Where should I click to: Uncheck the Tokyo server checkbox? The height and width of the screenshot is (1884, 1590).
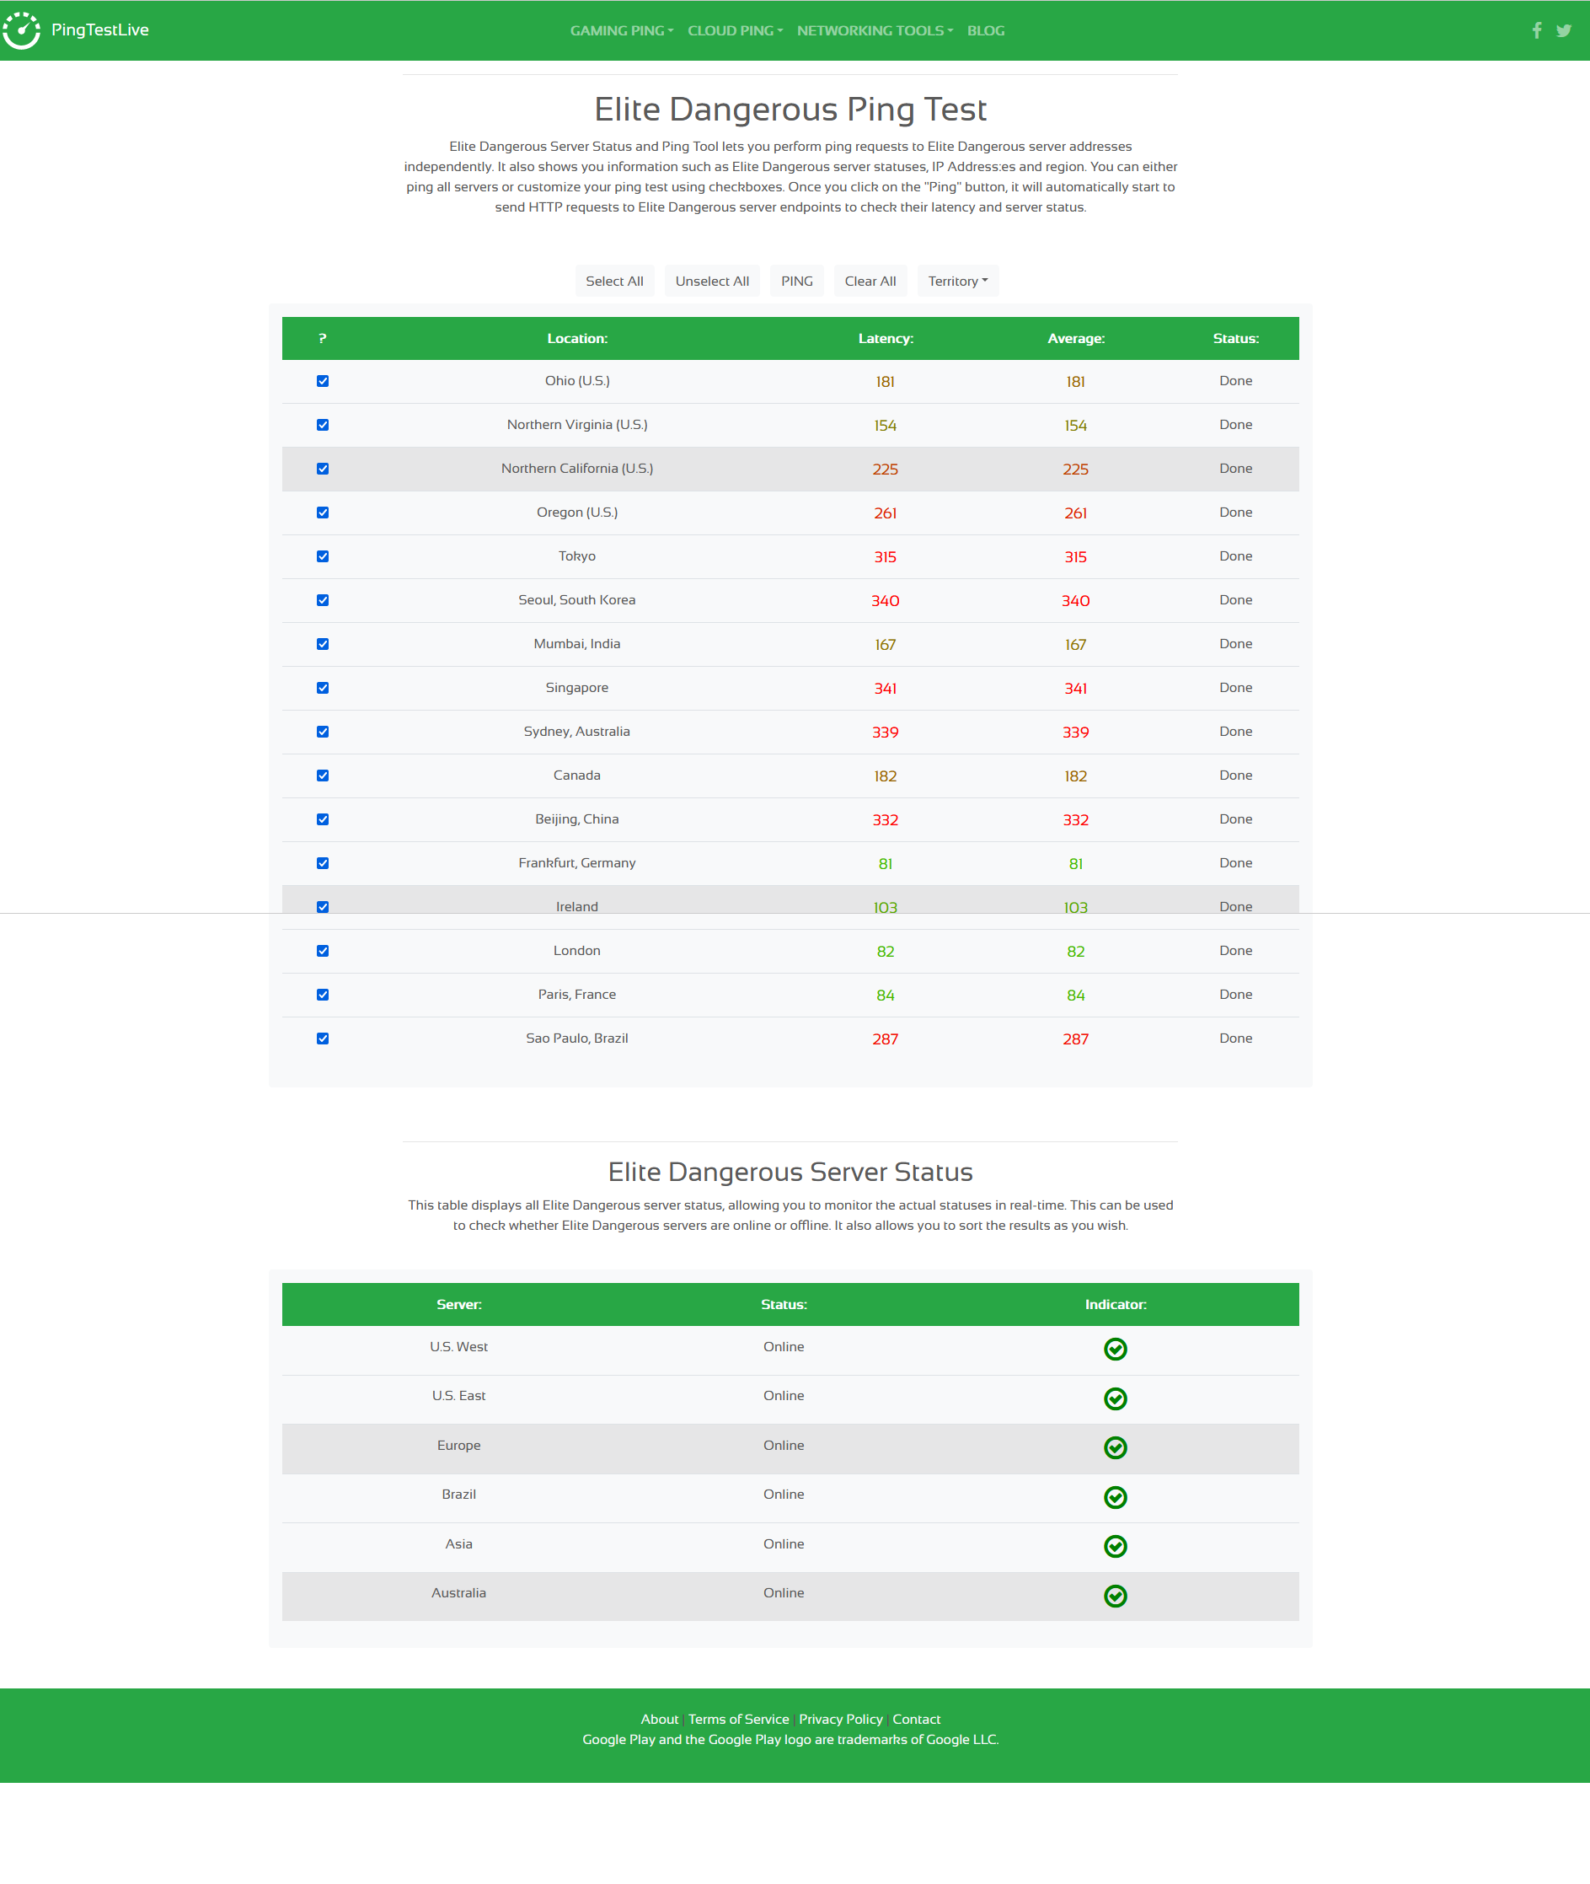[x=323, y=556]
